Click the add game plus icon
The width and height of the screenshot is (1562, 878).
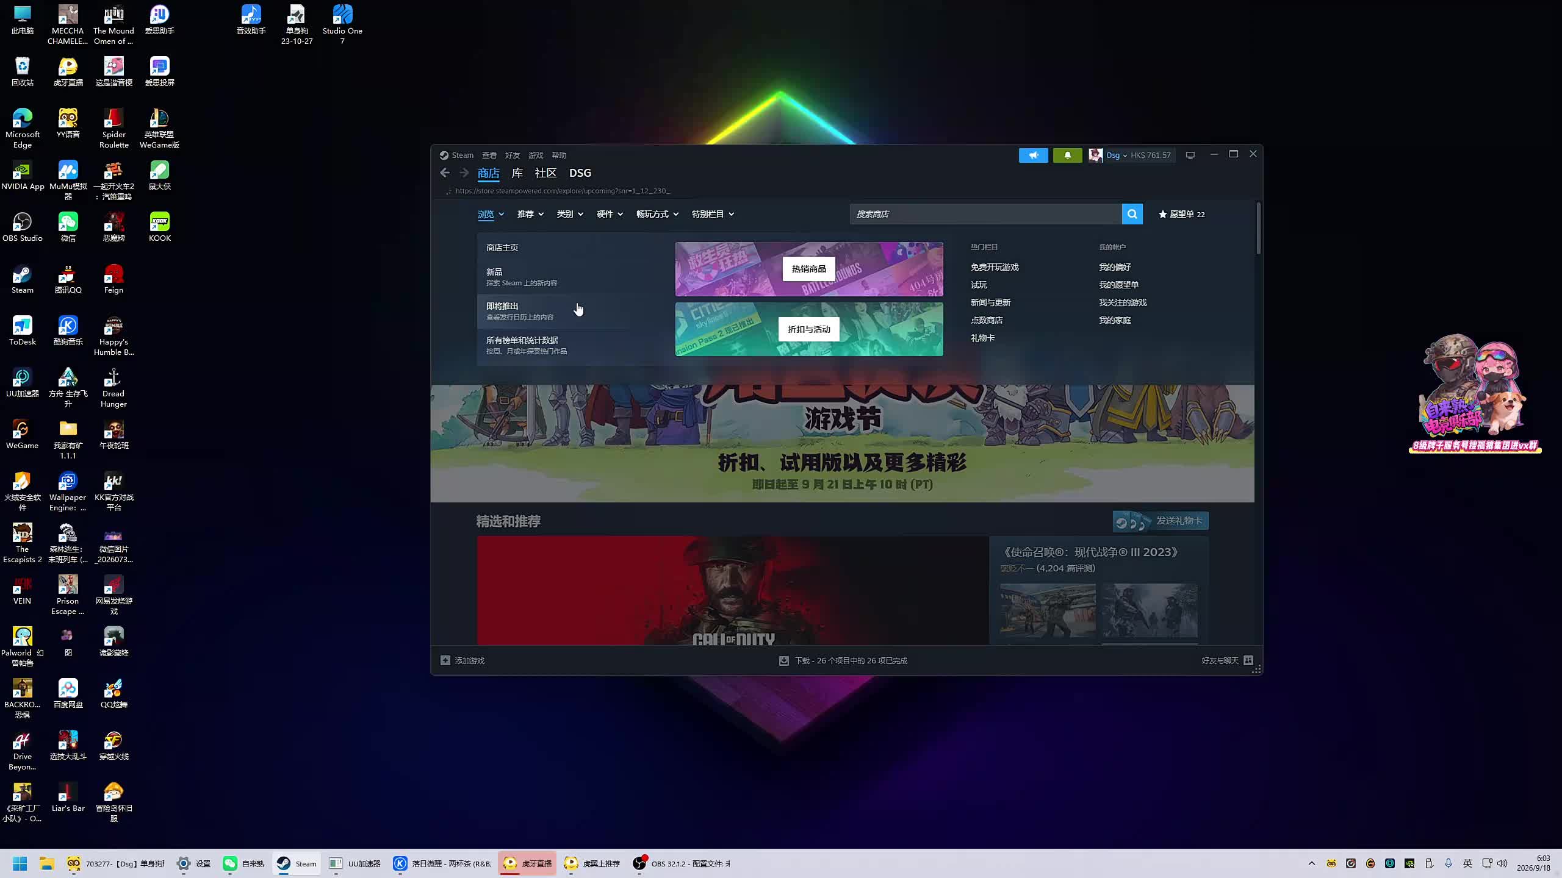coord(445,660)
